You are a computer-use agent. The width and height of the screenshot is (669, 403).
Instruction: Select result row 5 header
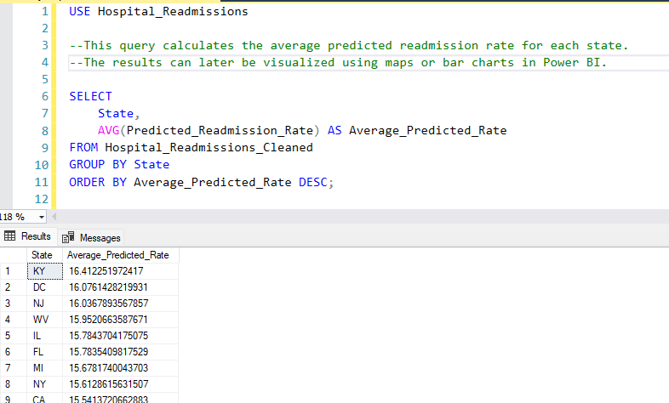pos(14,336)
